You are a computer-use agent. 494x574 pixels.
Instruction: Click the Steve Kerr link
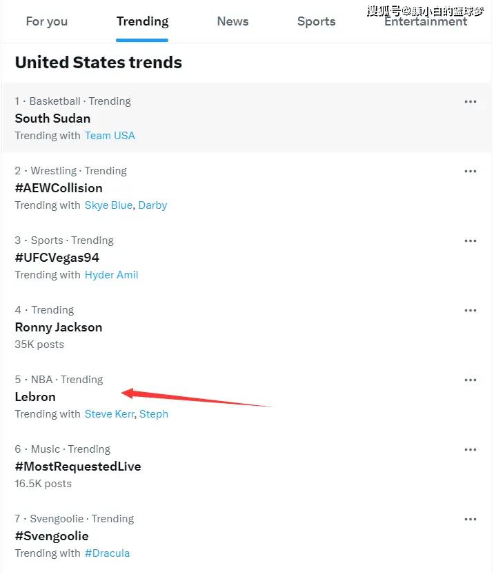(109, 414)
